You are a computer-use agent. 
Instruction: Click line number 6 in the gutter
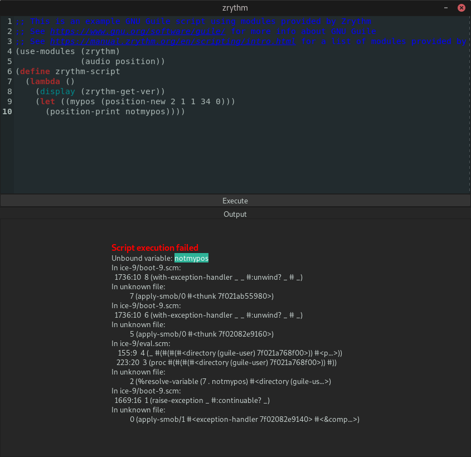[x=9, y=71]
